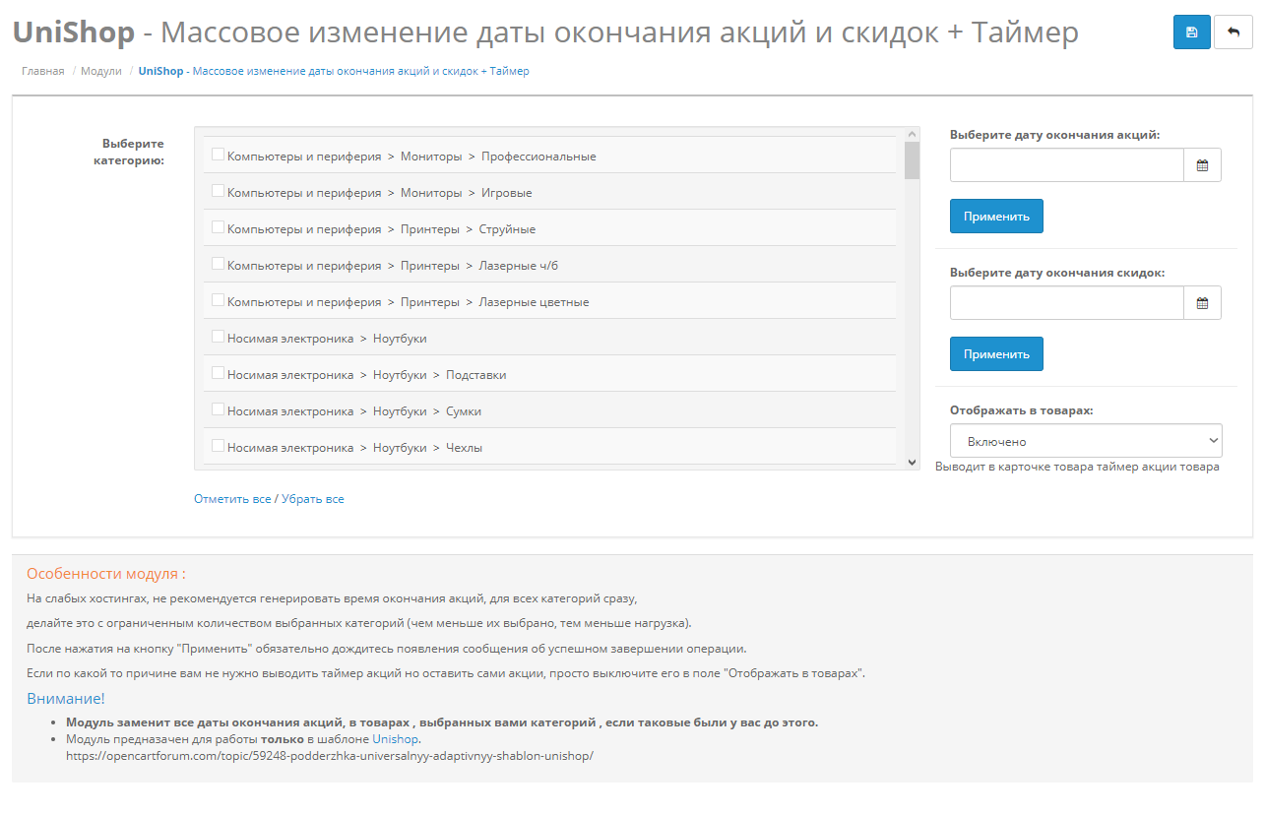
Task: Toggle the Принтеры > Лазерные цветные checkbox
Action: [219, 301]
